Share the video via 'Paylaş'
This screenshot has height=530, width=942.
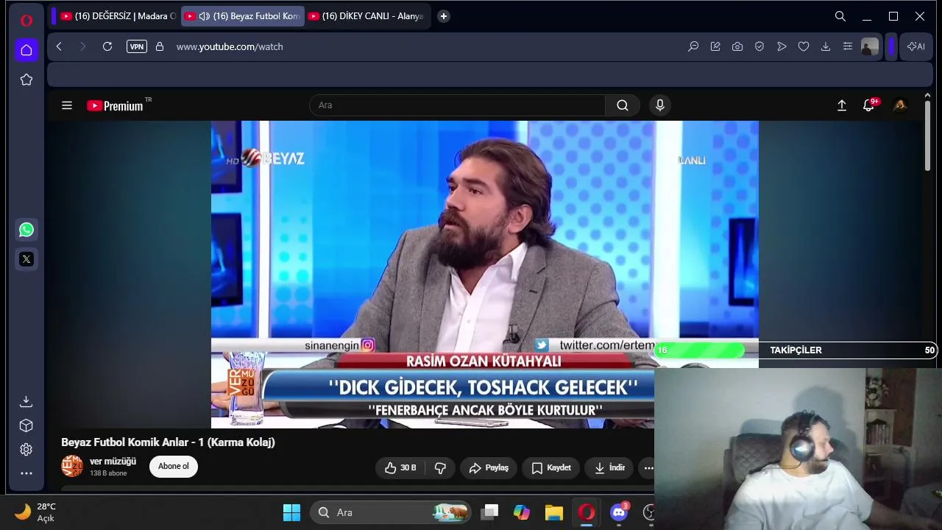[x=489, y=467]
